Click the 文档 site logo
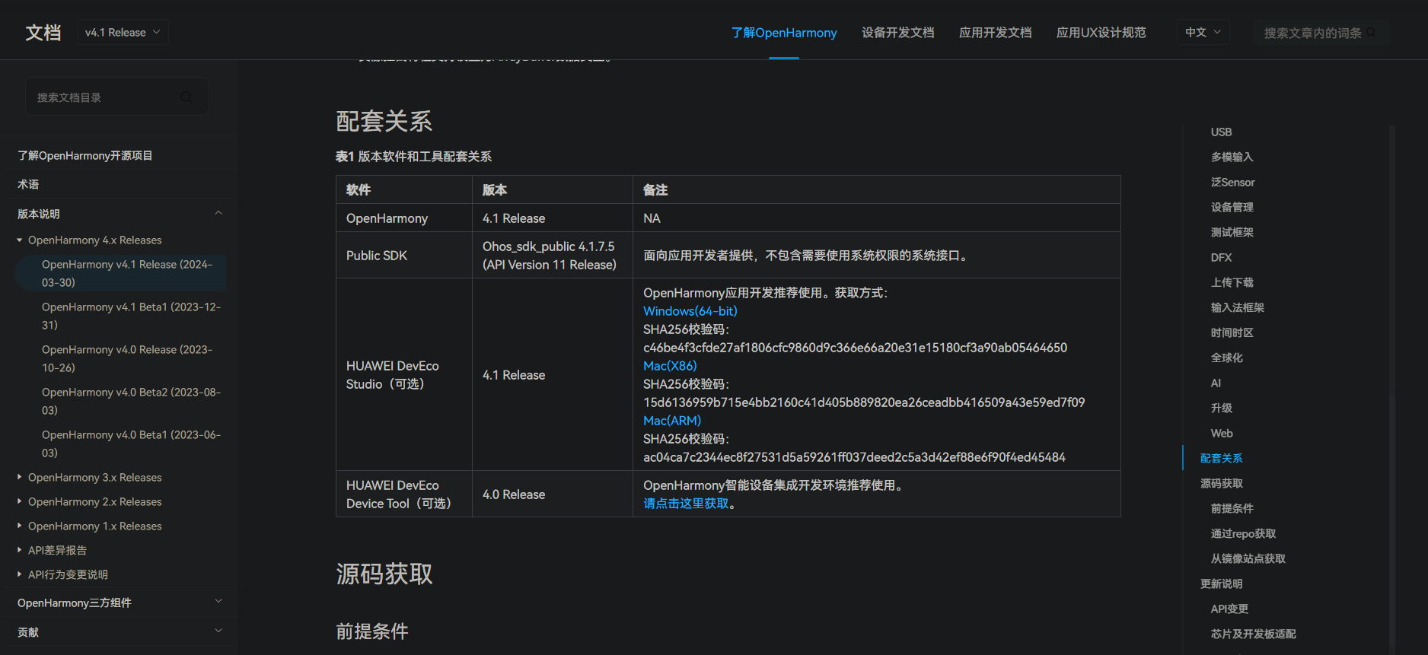This screenshot has width=1428, height=655. (x=43, y=33)
